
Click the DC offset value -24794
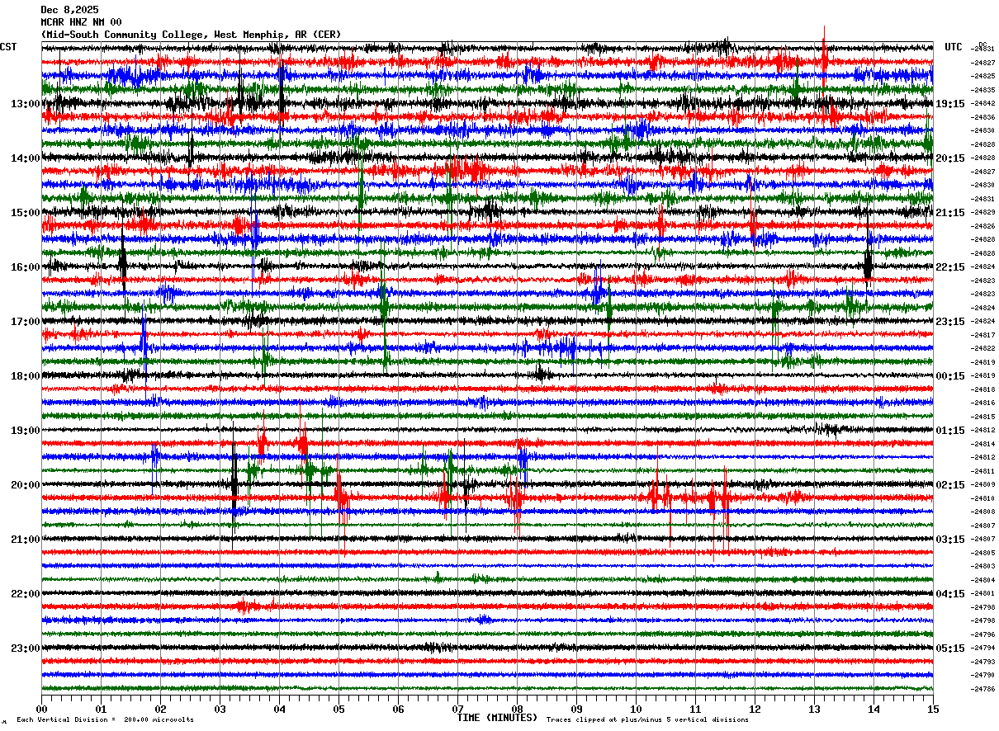coord(982,648)
